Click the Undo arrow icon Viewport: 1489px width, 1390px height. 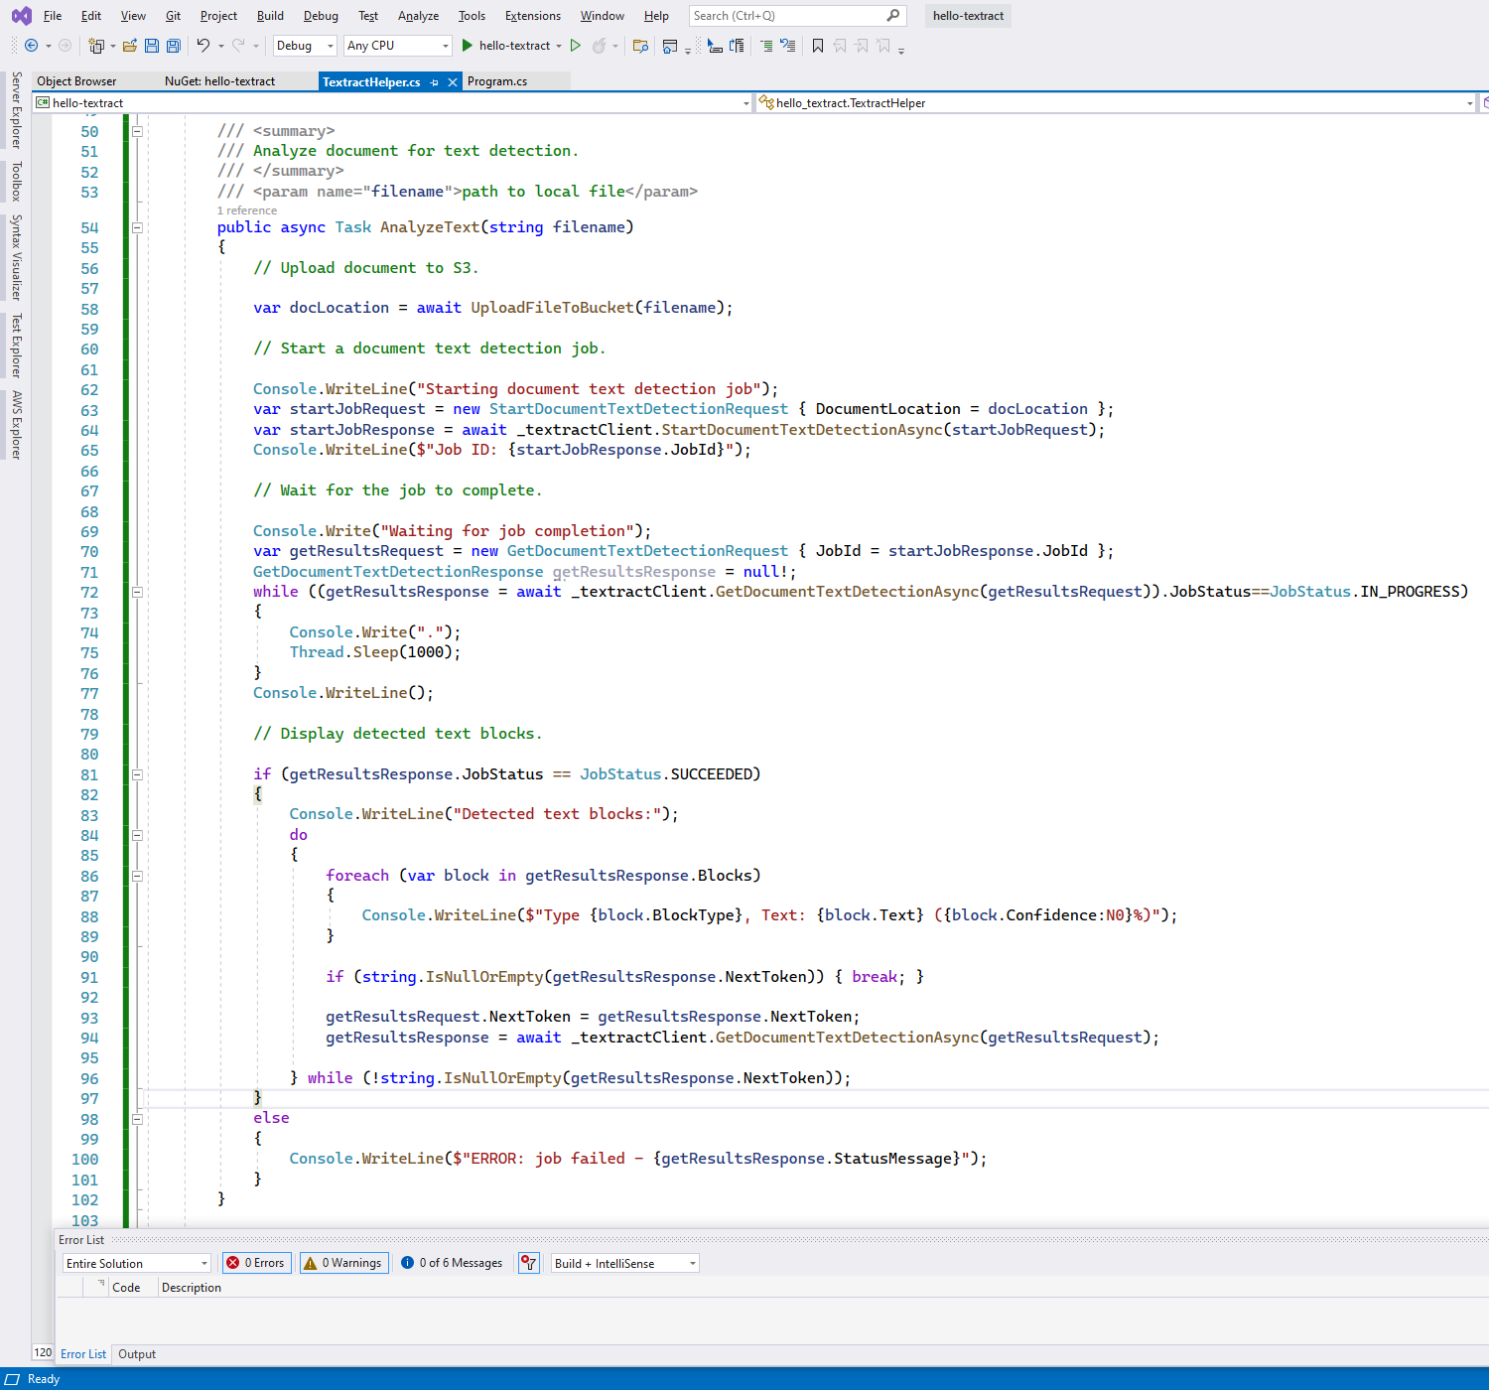pyautogui.click(x=203, y=46)
